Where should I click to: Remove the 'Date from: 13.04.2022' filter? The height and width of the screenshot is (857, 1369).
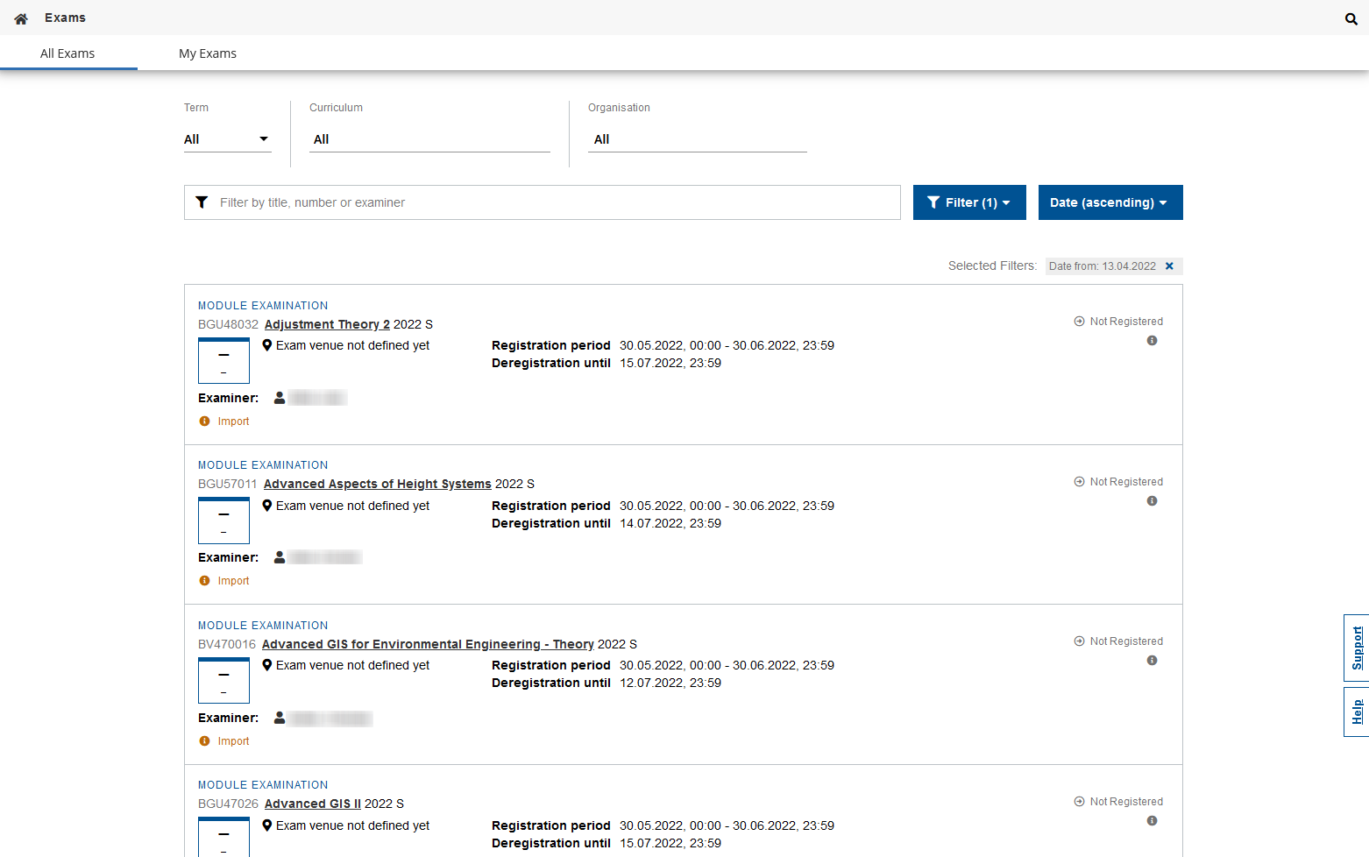click(x=1169, y=266)
